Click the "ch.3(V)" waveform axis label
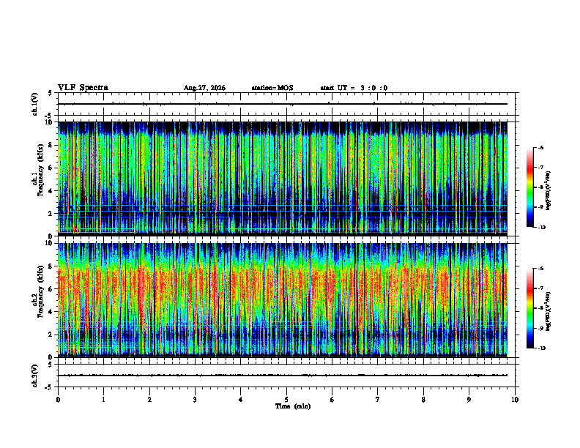This screenshot has width=580, height=448. point(35,376)
